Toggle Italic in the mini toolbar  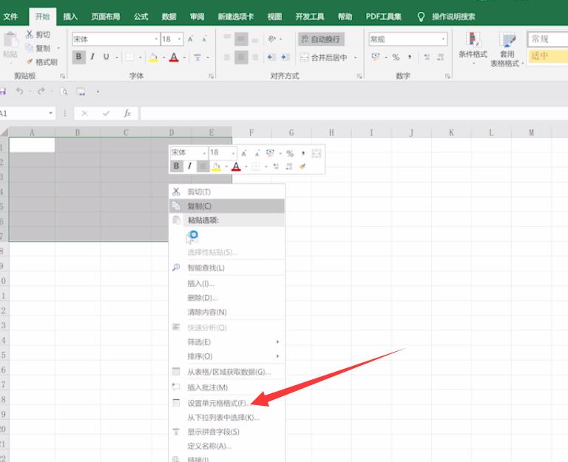189,166
